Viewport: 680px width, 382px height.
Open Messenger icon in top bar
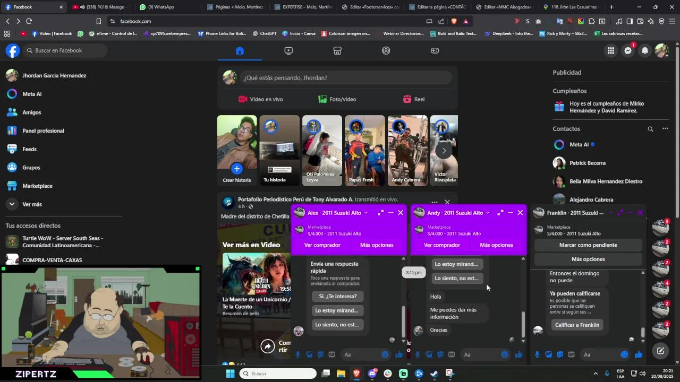628,50
